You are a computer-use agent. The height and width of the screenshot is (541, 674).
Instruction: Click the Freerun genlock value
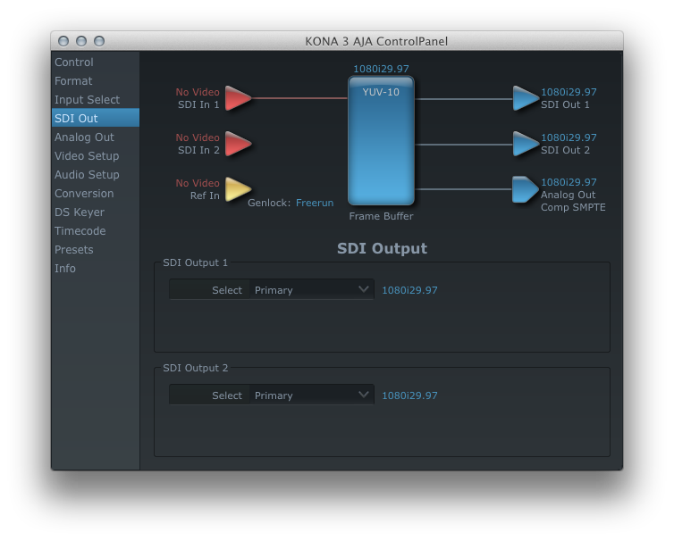pos(315,203)
